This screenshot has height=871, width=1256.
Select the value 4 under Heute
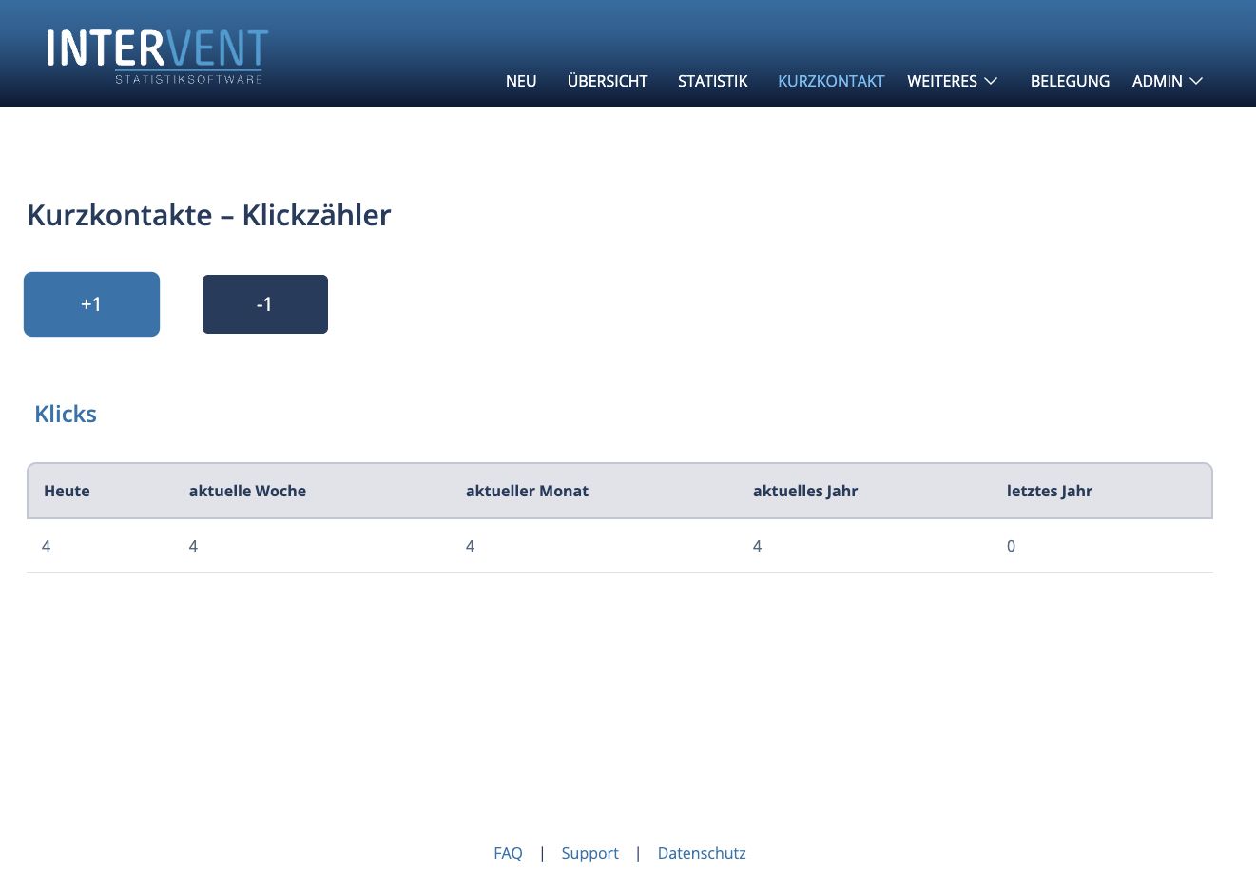click(47, 546)
